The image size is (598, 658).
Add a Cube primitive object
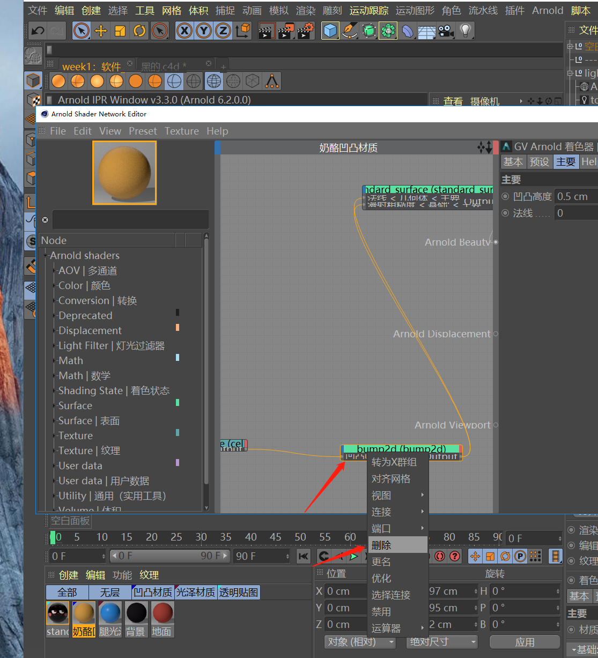coord(330,31)
